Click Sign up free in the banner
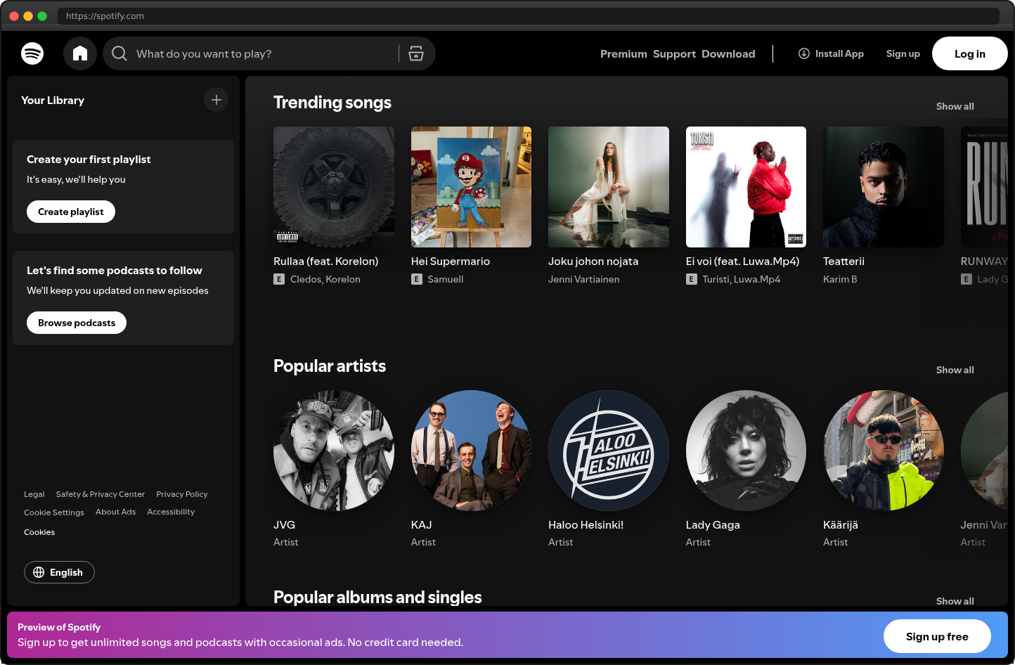Viewport: 1015px width, 665px height. (x=937, y=636)
